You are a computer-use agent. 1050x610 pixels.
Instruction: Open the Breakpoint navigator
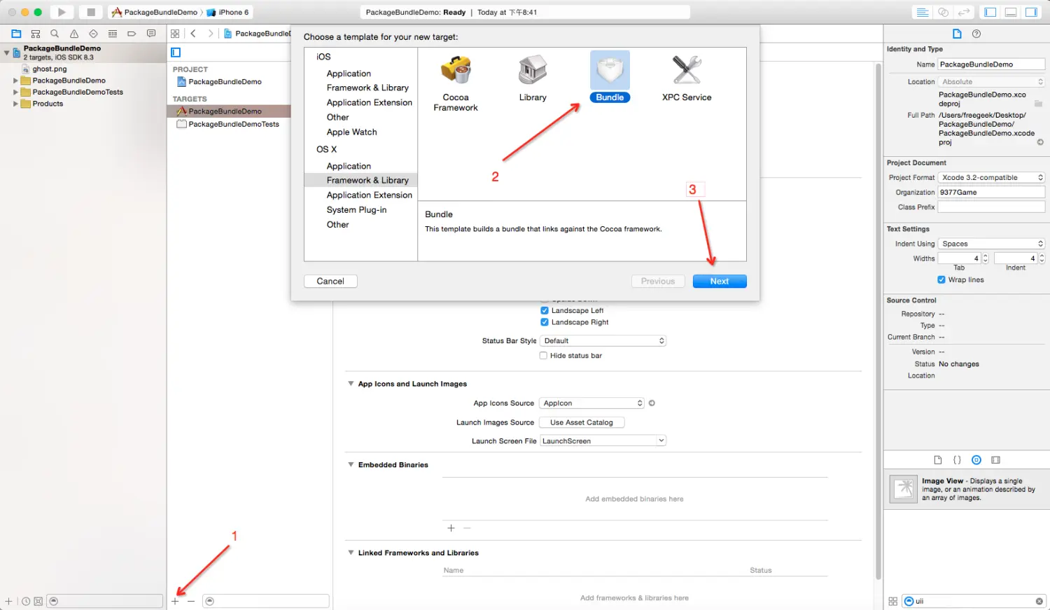point(132,34)
